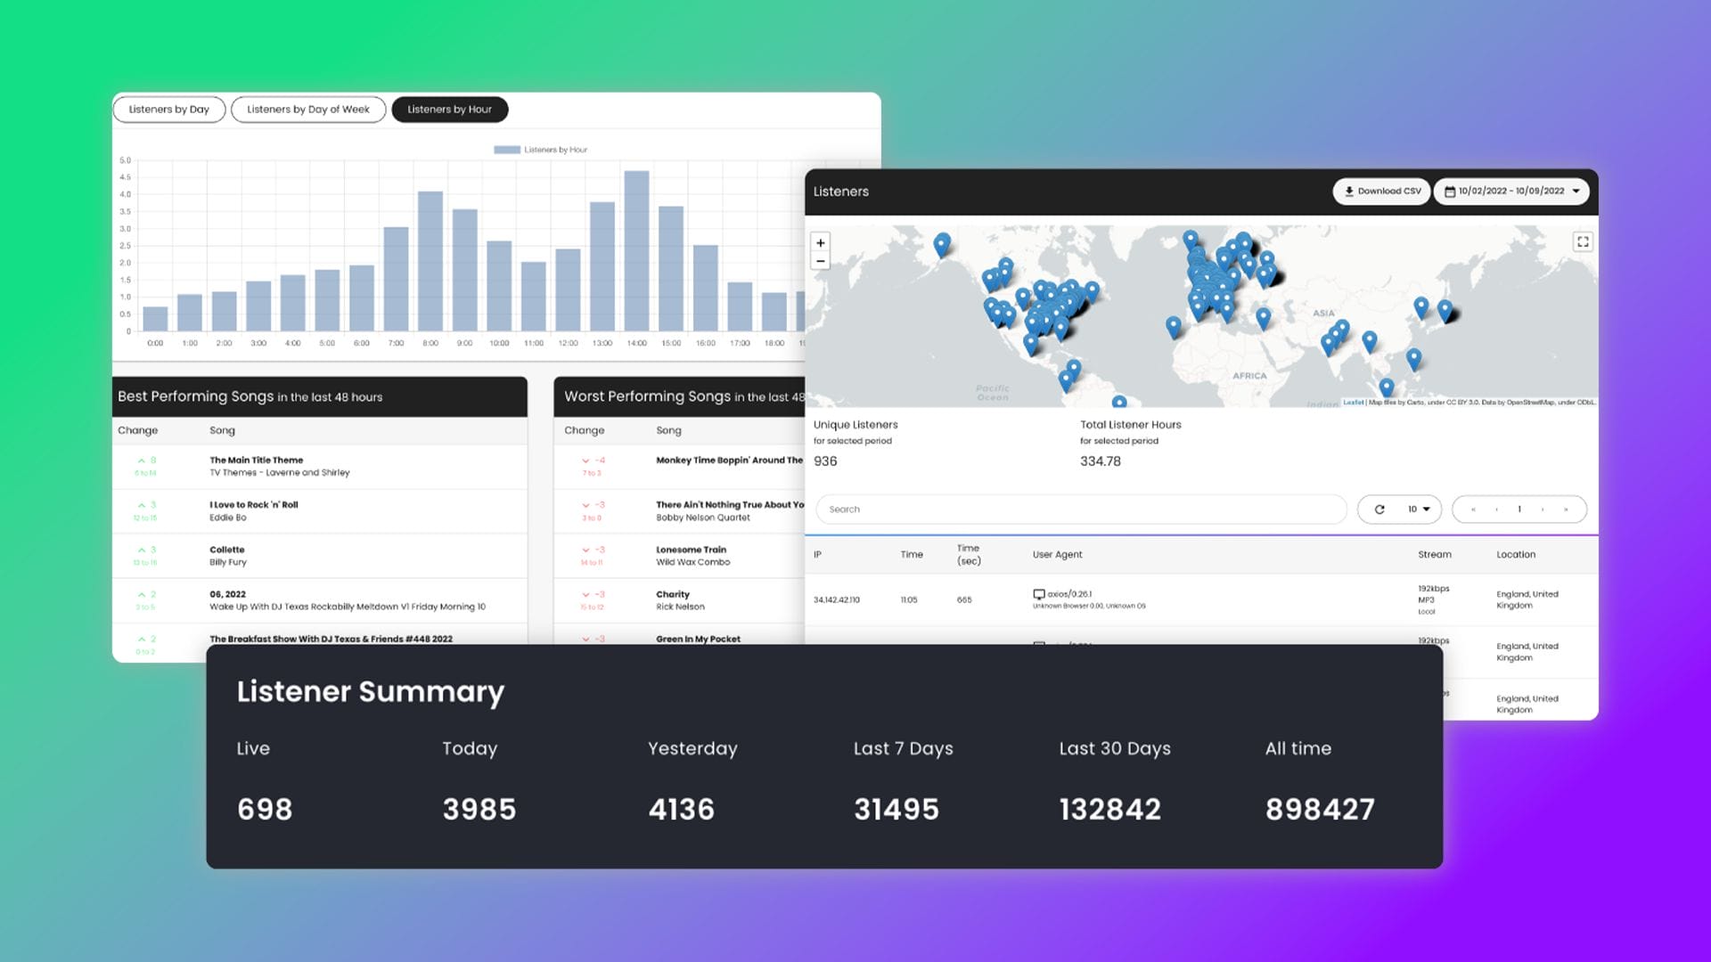Download the listeners CSV
This screenshot has width=1711, height=962.
(x=1381, y=192)
